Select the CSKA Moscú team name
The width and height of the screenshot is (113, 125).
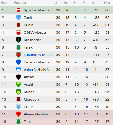(35, 32)
